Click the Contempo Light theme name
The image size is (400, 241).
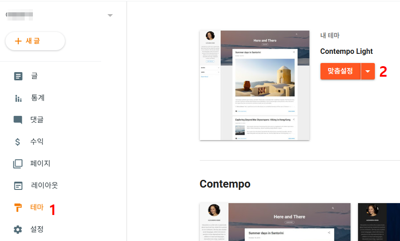click(x=347, y=52)
